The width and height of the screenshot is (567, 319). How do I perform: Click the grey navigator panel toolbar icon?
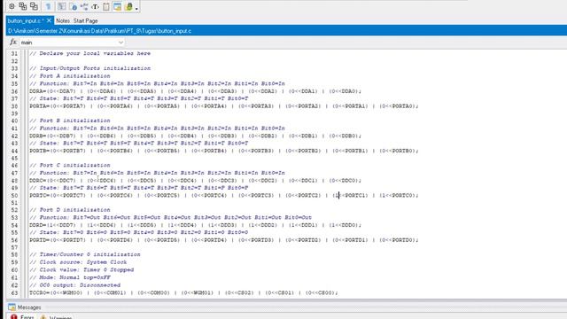61,6
